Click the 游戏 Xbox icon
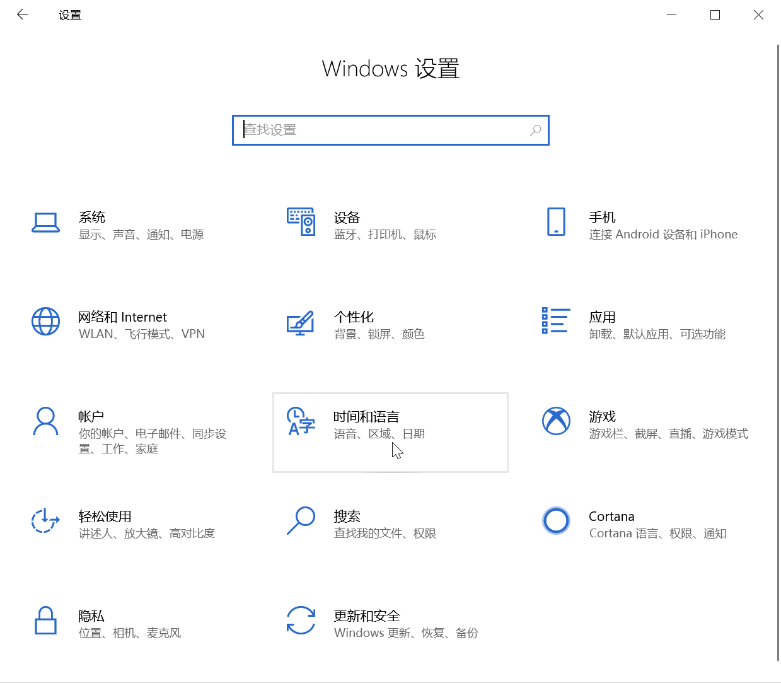 tap(556, 421)
